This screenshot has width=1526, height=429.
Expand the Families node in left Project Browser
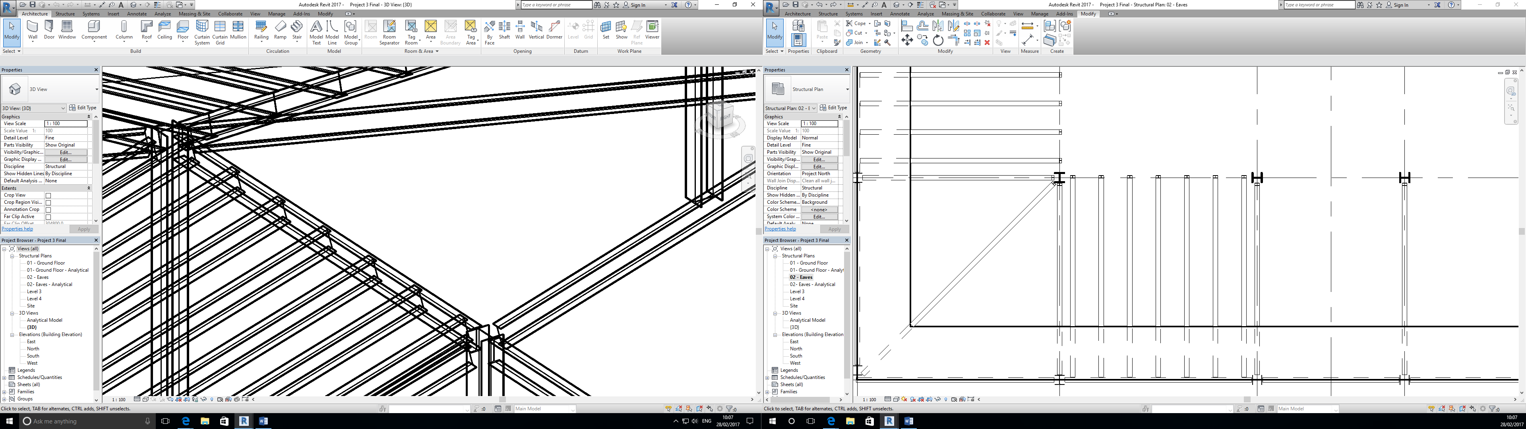point(5,392)
